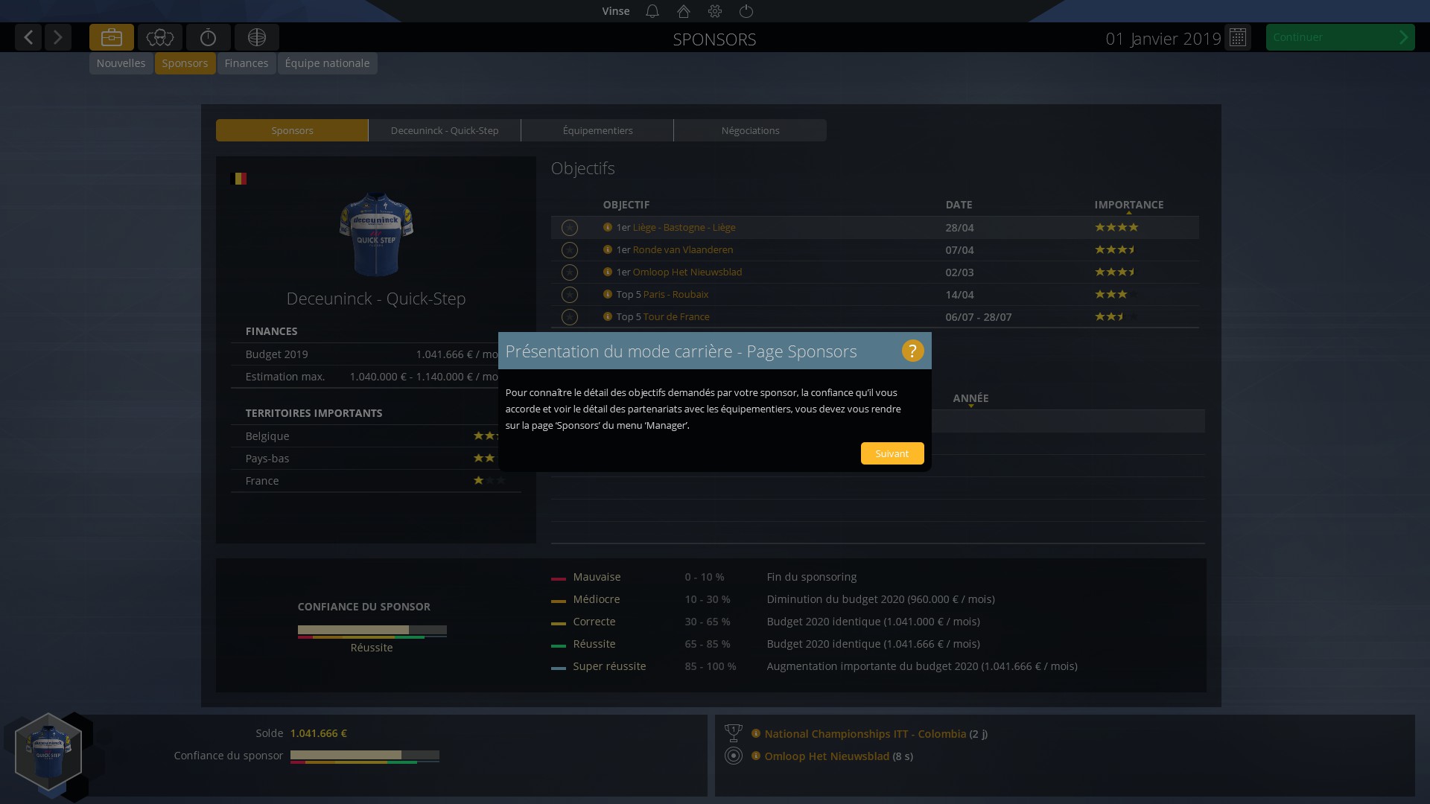
Task: Open Paris - Roubaix race link
Action: 676,294
